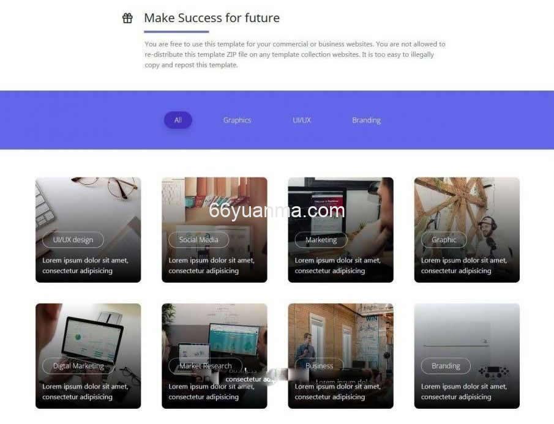Choose the UI/UX filter tab
554x424 pixels.
[302, 120]
